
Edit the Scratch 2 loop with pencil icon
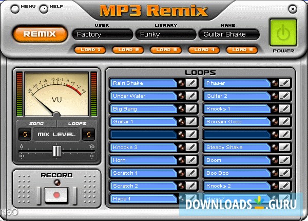[191, 186]
